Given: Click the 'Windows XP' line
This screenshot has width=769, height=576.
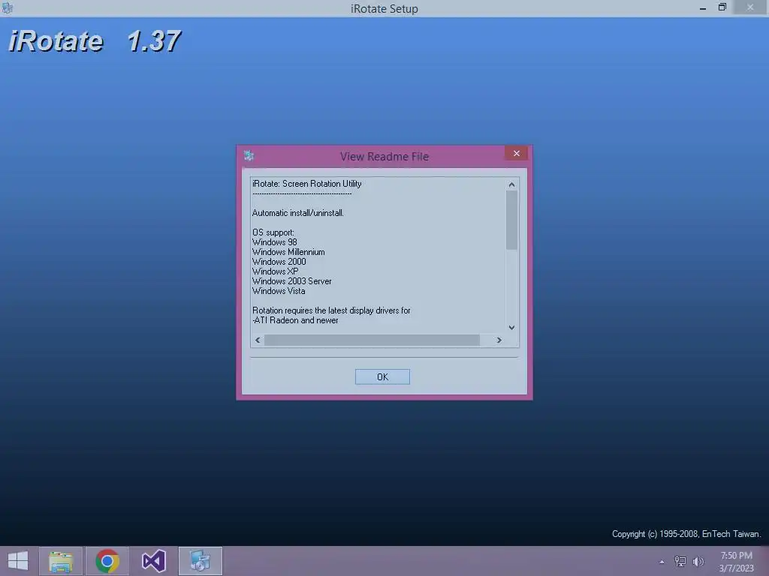Looking at the screenshot, I should pos(275,271).
